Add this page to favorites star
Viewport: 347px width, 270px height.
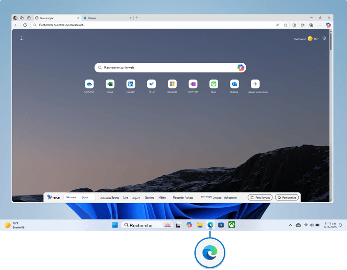(286, 25)
